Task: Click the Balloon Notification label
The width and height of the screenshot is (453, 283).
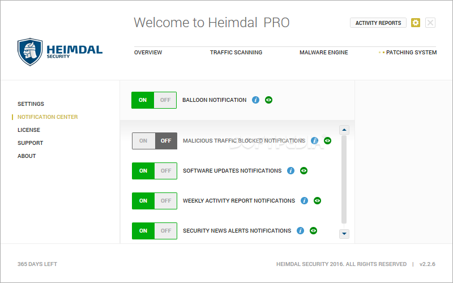Action: [x=215, y=100]
